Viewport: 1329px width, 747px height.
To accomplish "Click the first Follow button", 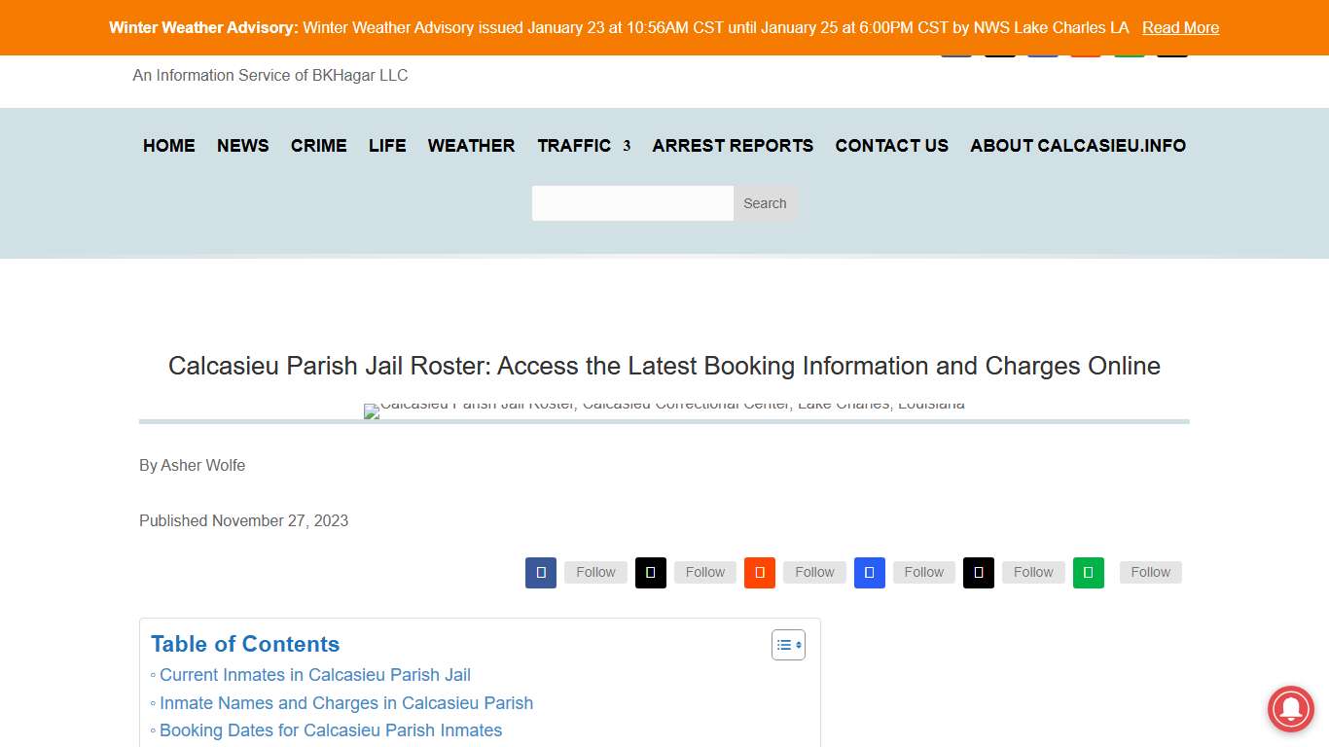I will [594, 572].
